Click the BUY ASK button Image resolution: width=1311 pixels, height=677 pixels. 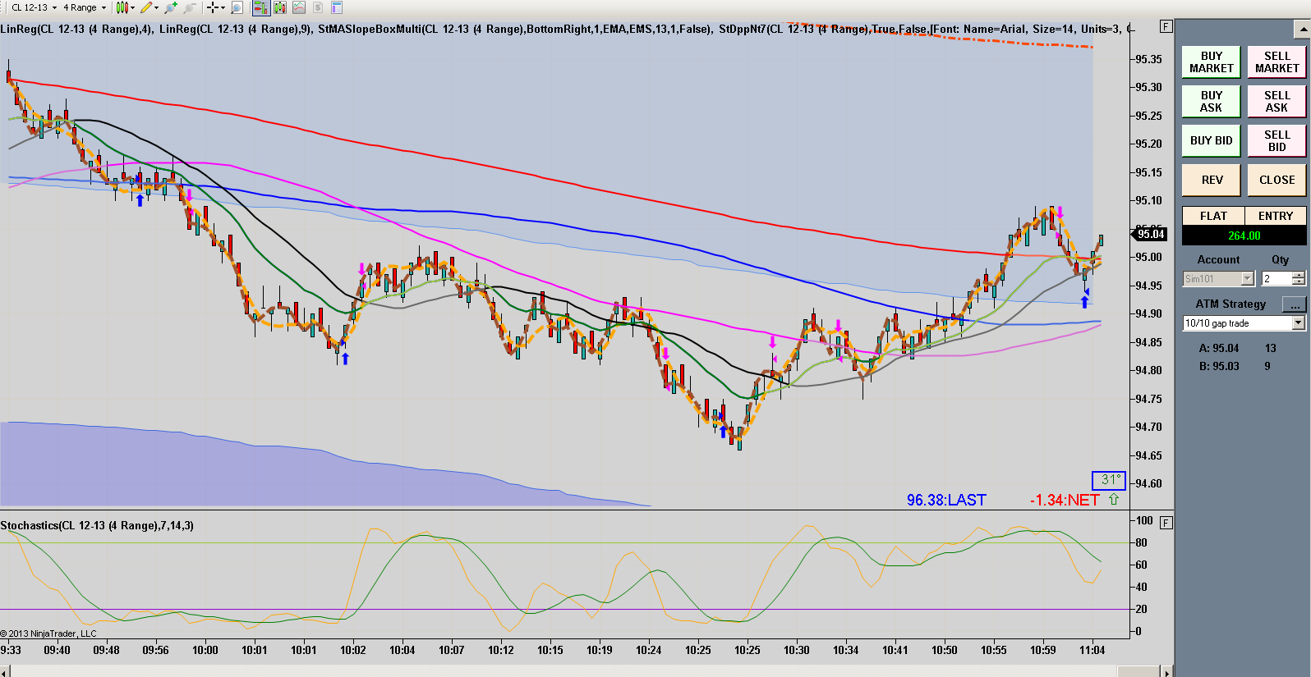click(x=1212, y=102)
